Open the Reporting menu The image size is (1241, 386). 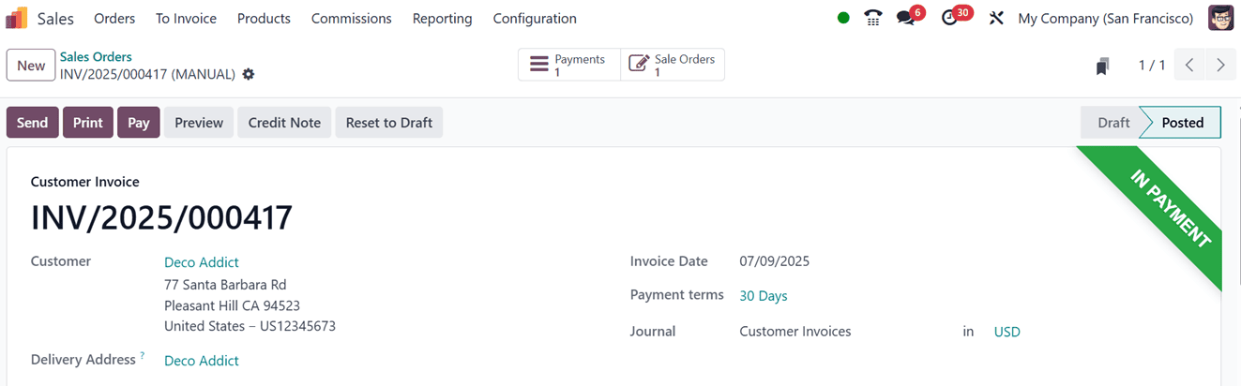coord(443,18)
